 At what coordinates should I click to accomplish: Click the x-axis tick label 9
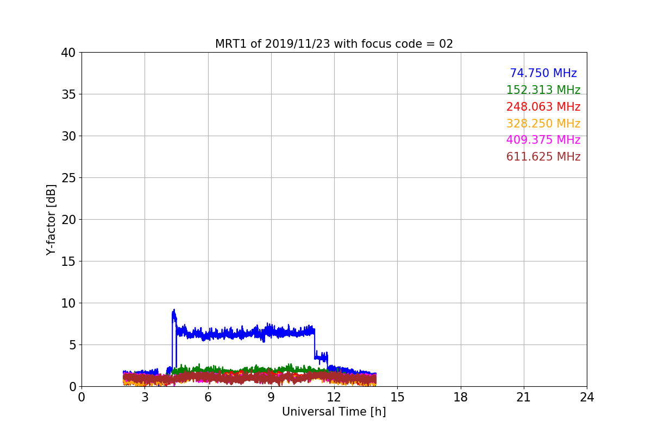(271, 397)
